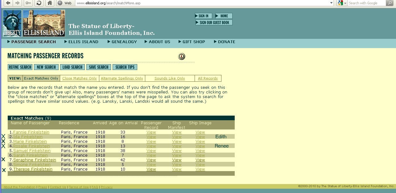The width and height of the screenshot is (396, 193).
Task: Click in the Search with Google field
Action: point(366,3)
